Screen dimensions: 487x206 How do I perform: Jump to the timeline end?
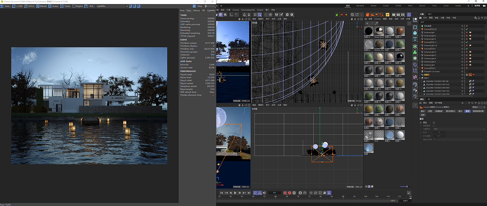(x=249, y=193)
